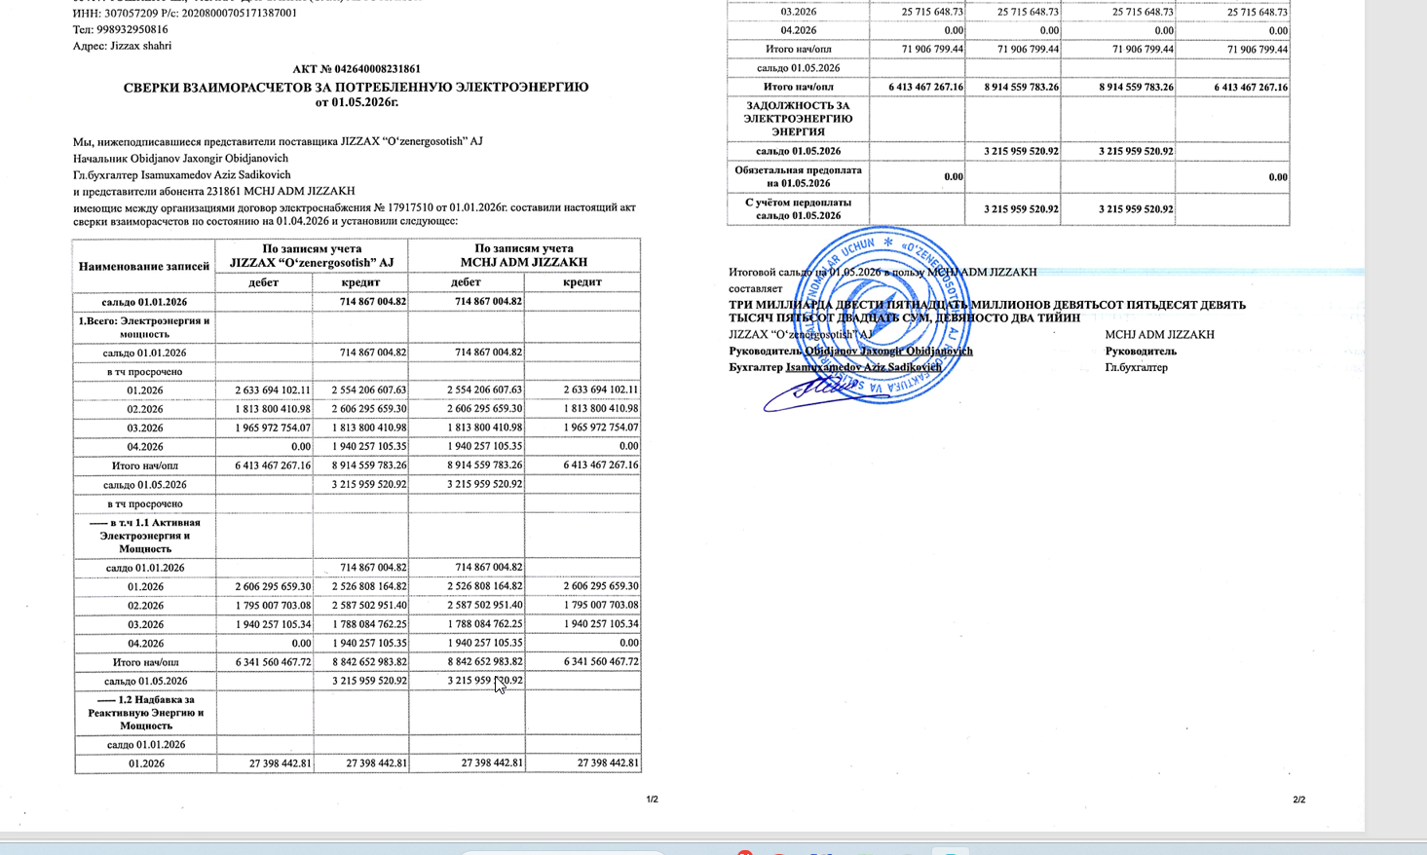Click 6 341 560 467.72 in MCHJ кредит column
Viewport: 1427px width, 855px height.
(601, 662)
